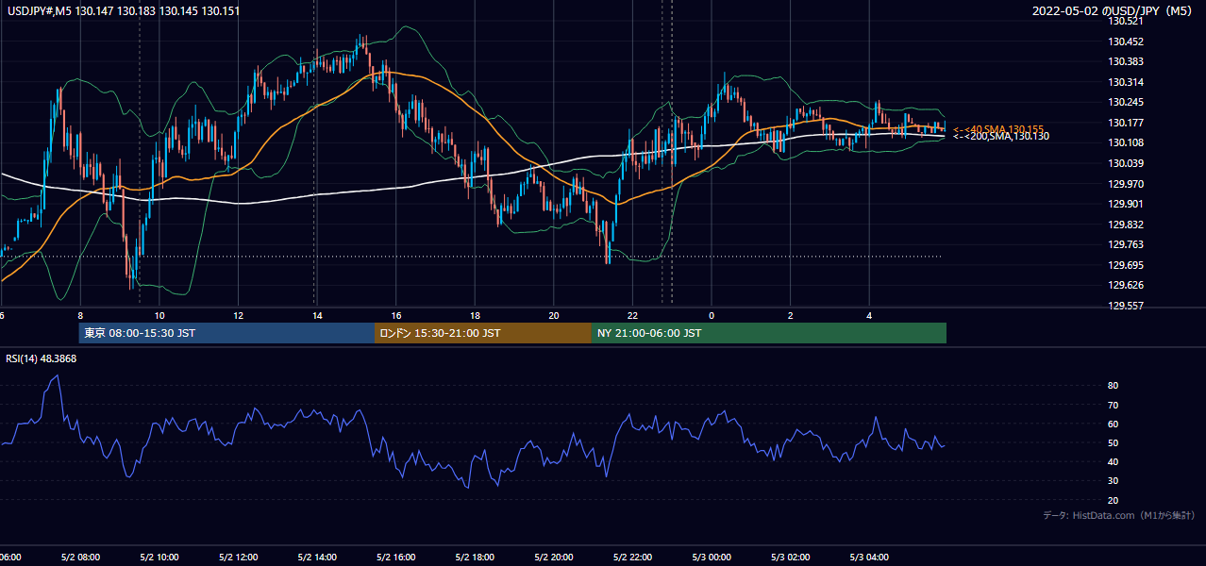Viewport: 1206px width, 566px height.
Task: Click hour 20 on the price chart time axis
Action: [x=554, y=315]
